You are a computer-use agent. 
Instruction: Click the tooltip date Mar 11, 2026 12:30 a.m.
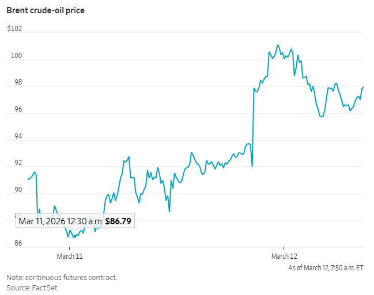61,221
